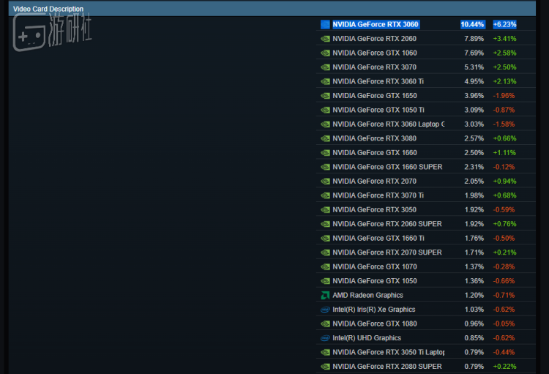Select NVIDIA GeForce RTX 2080 SUPER name
Image resolution: width=549 pixels, height=374 pixels.
pos(387,367)
